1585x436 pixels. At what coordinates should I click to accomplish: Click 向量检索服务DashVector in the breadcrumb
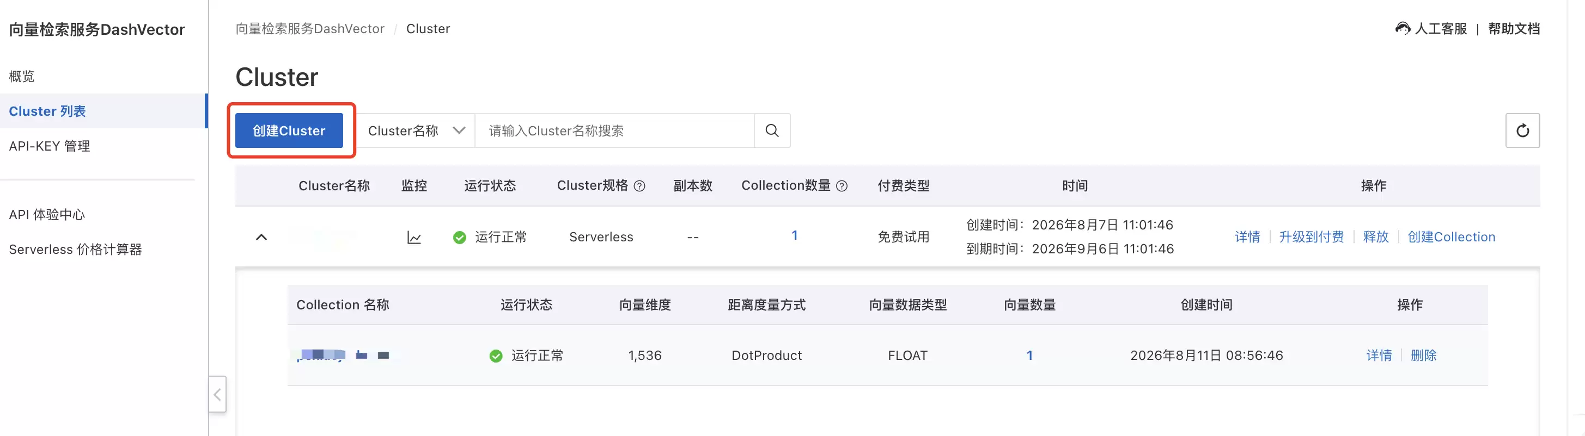click(310, 29)
